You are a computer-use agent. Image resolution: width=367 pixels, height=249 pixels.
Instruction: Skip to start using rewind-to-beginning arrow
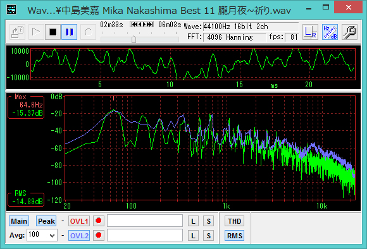pos(134,24)
